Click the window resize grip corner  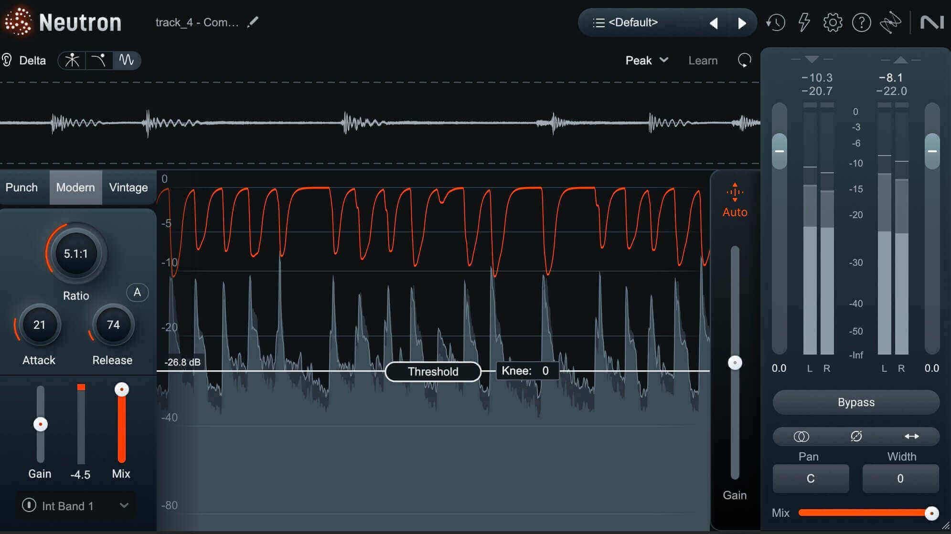(945, 526)
